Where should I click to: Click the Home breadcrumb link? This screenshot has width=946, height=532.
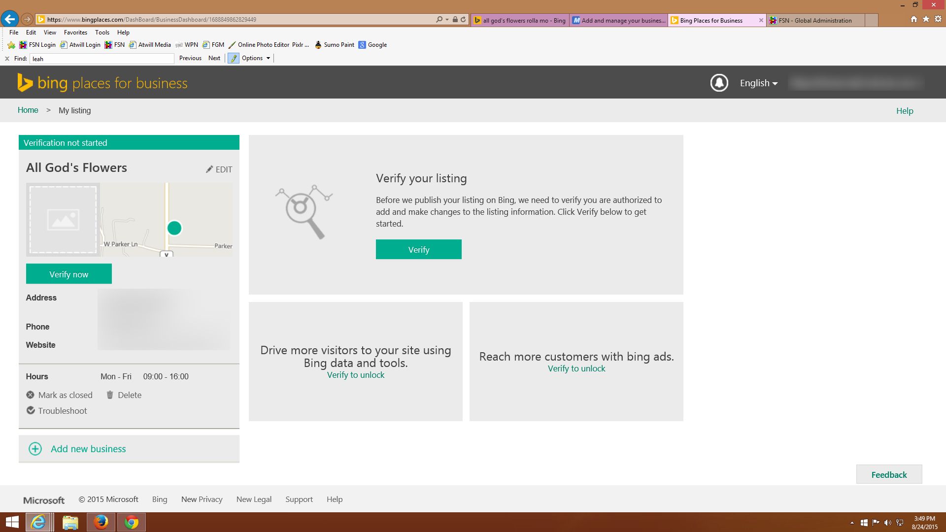28,110
